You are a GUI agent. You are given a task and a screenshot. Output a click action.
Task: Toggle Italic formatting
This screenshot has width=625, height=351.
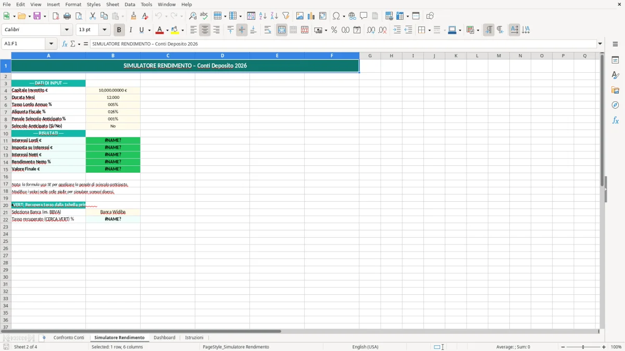131,30
